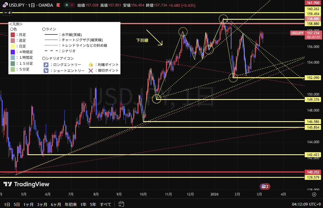Viewport: 323px width, 208px height.
Task: Toggle the pink wave indicator in header
Action: pos(72,5)
